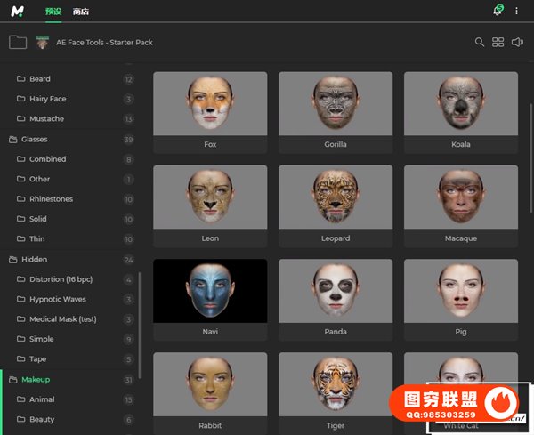Click the green M app logo
Screen dimensions: 534x435
[17, 11]
